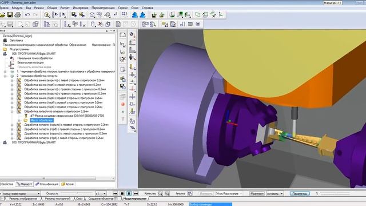Open the x1 speed multiplier dropdown
This screenshot has width=366, height=206.
click(x=104, y=193)
